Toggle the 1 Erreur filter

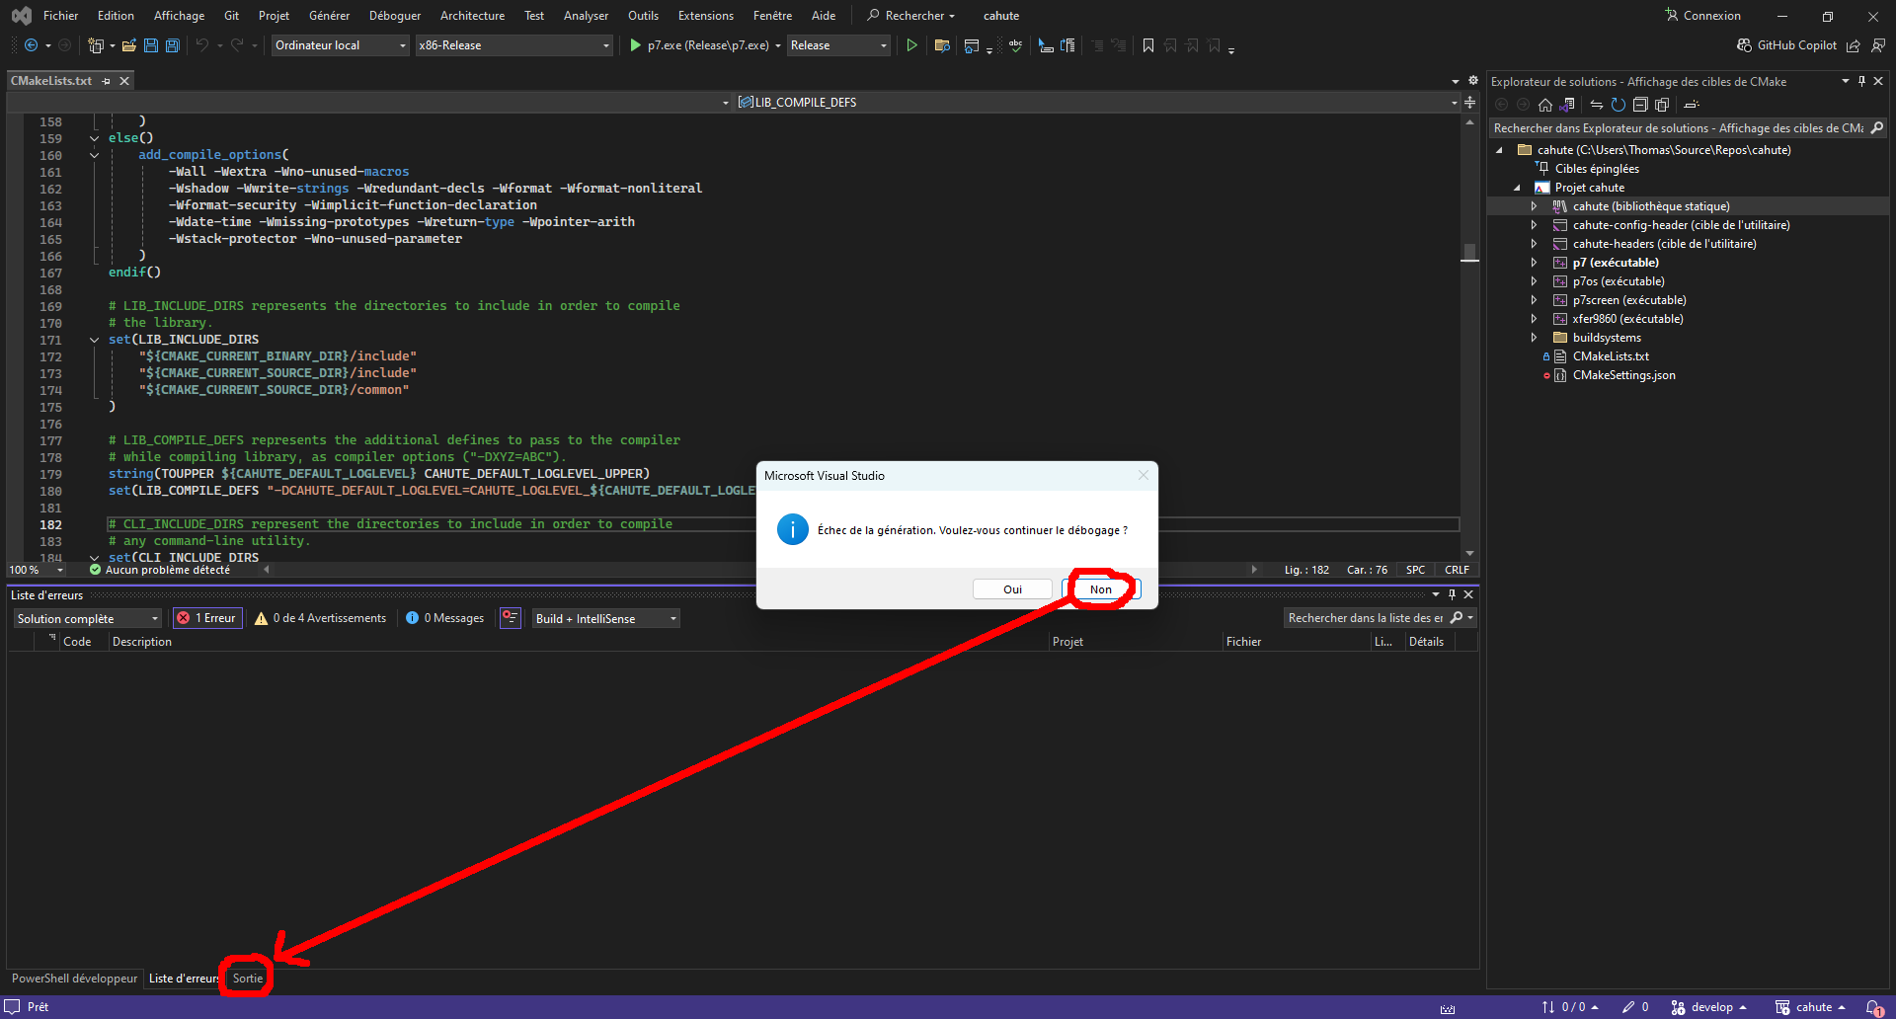(207, 618)
